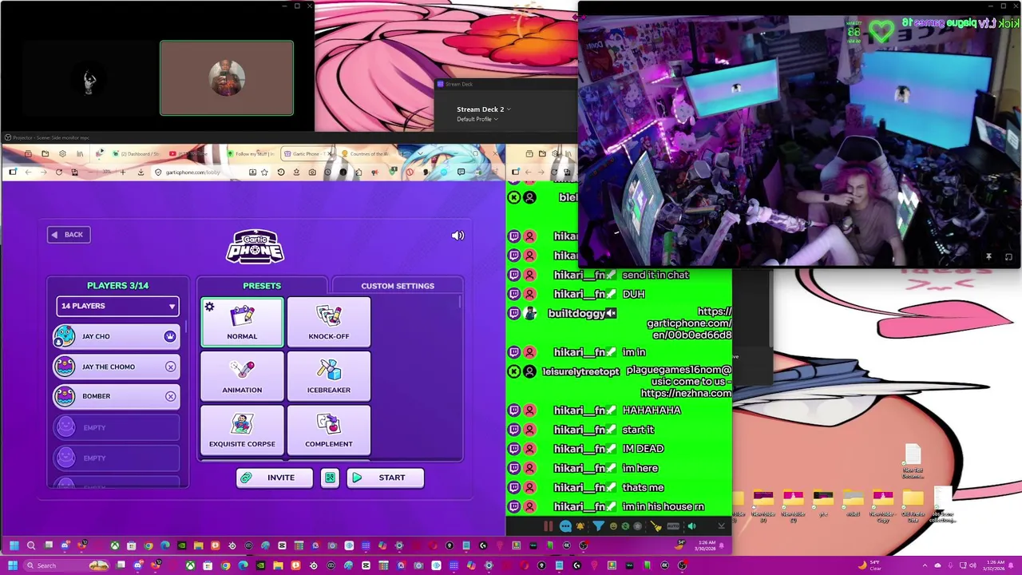Click the "start it" chat message
This screenshot has height=575, width=1022.
click(638, 430)
